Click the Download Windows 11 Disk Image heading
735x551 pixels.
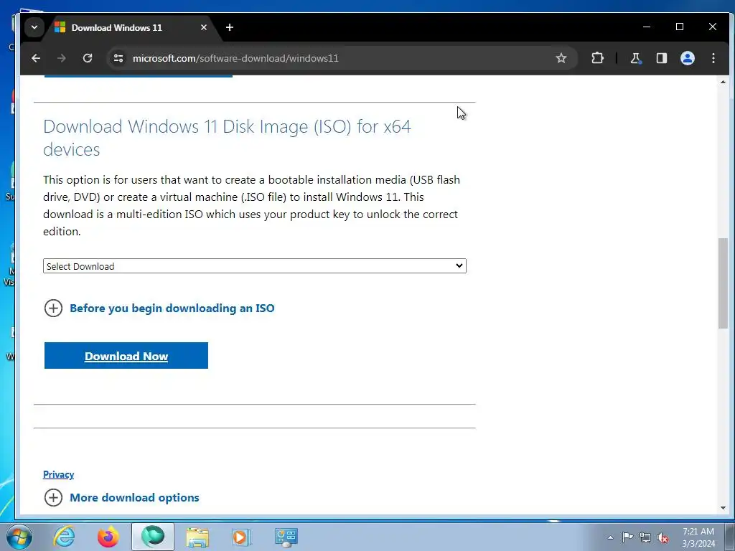pyautogui.click(x=227, y=138)
